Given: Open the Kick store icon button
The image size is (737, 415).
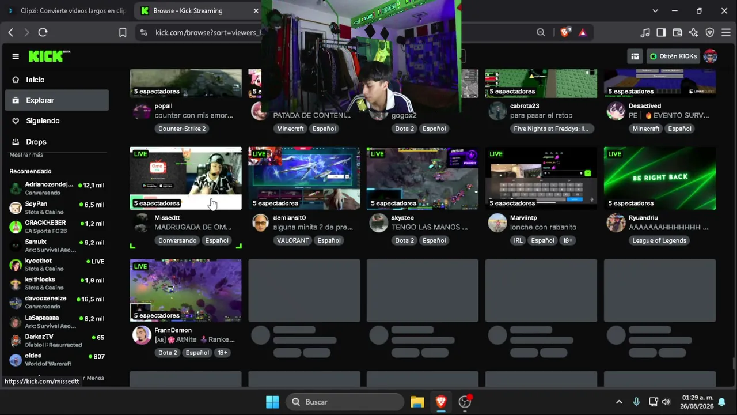Looking at the screenshot, I should coord(635,56).
